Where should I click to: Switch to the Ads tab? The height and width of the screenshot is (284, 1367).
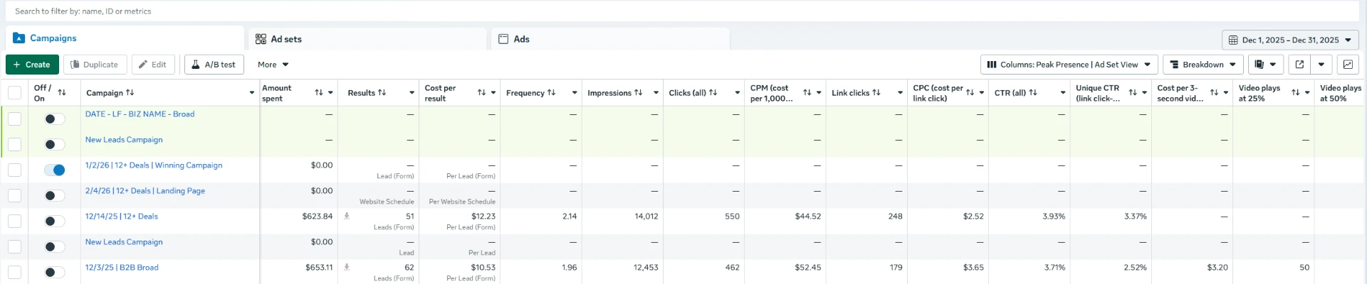[610, 39]
